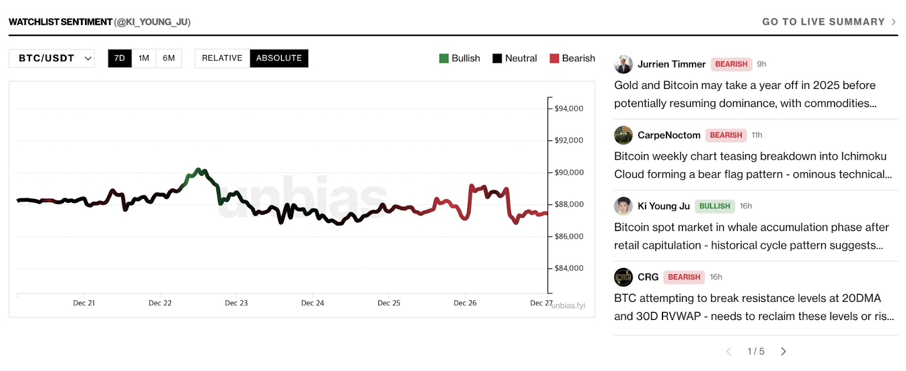Go to previous page of posts
Viewport: 906px width, 371px height.
point(729,352)
